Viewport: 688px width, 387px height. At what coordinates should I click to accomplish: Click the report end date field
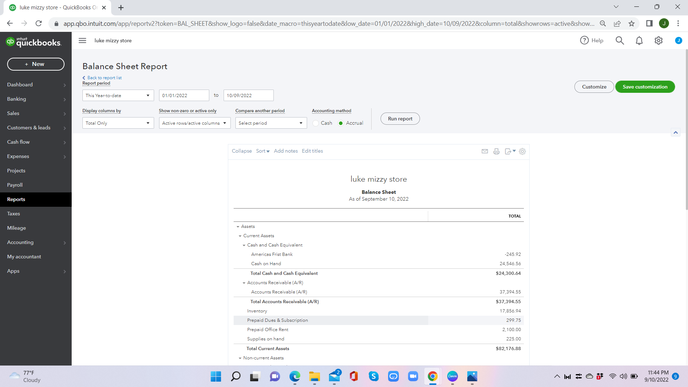[248, 95]
